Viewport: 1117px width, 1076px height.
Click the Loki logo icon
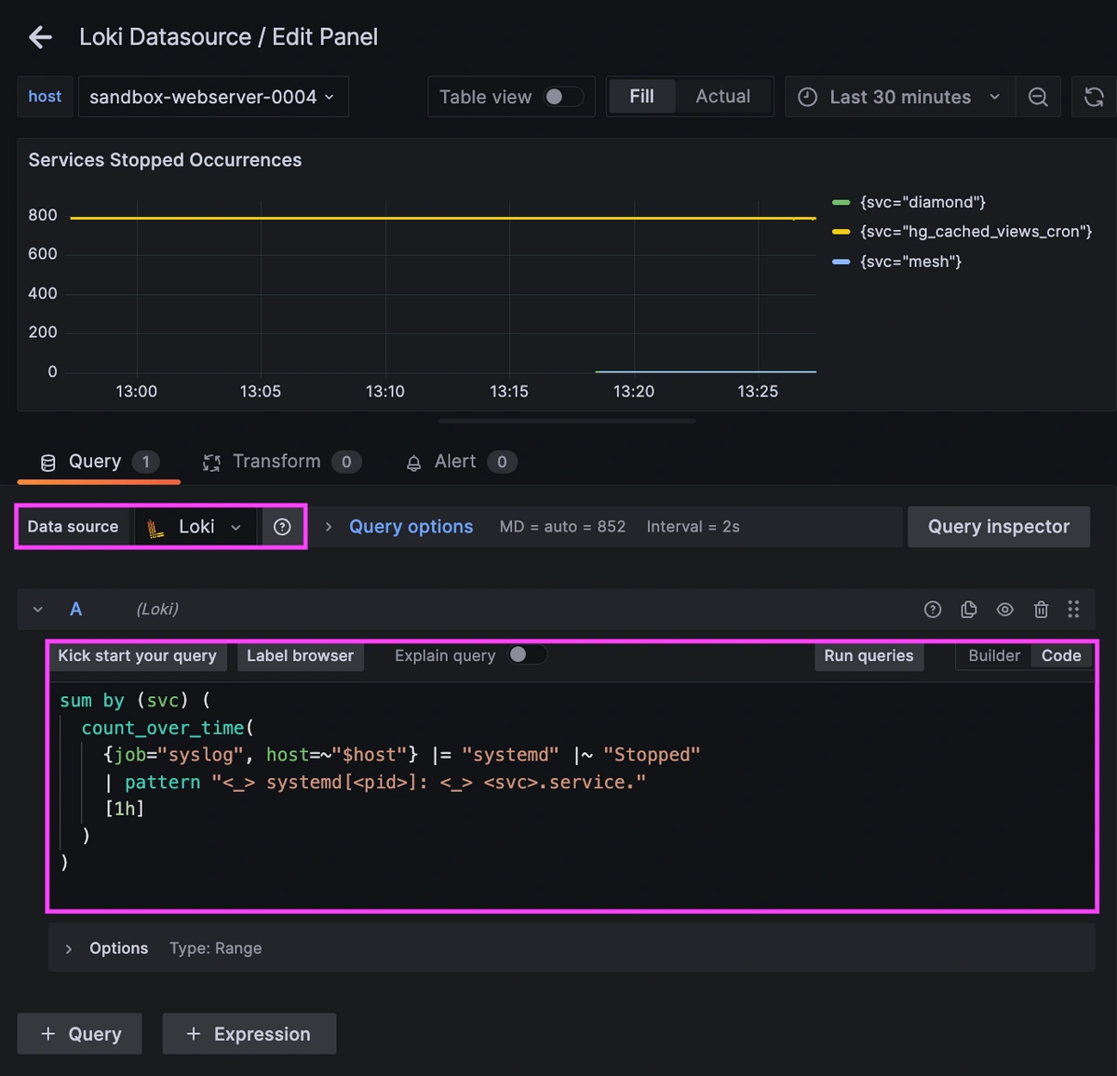(x=155, y=528)
